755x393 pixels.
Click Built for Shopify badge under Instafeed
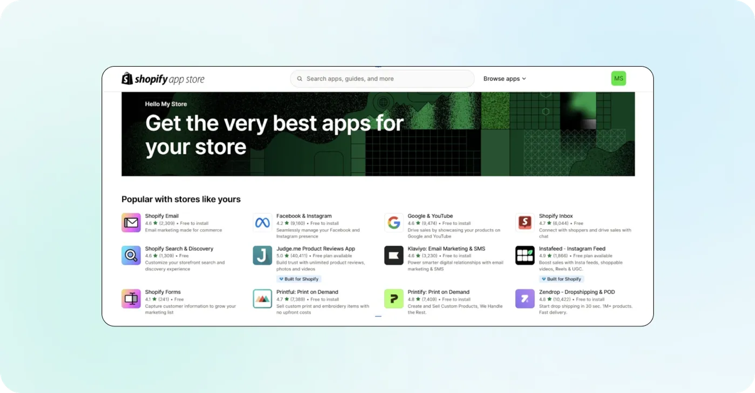562,279
